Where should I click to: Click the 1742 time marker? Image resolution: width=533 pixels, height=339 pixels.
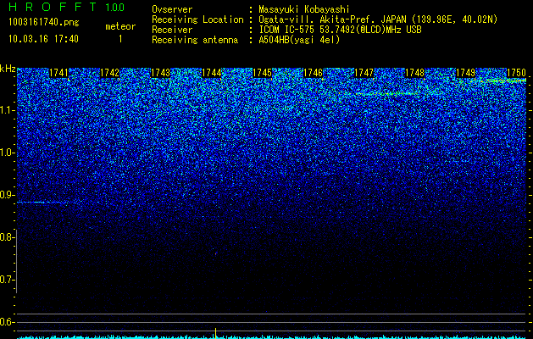click(110, 73)
